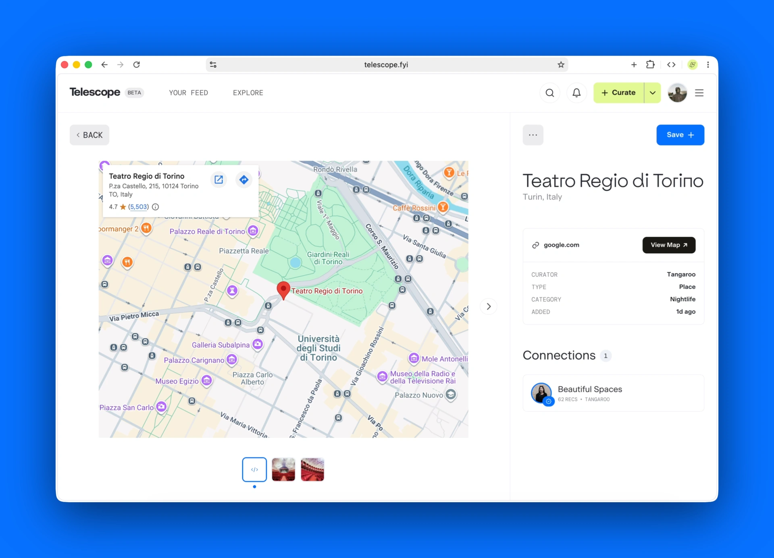This screenshot has width=774, height=558.
Task: Click the blue Save button
Action: pyautogui.click(x=680, y=135)
